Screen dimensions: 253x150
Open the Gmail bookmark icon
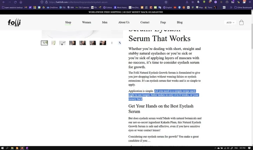[x=26, y=7]
